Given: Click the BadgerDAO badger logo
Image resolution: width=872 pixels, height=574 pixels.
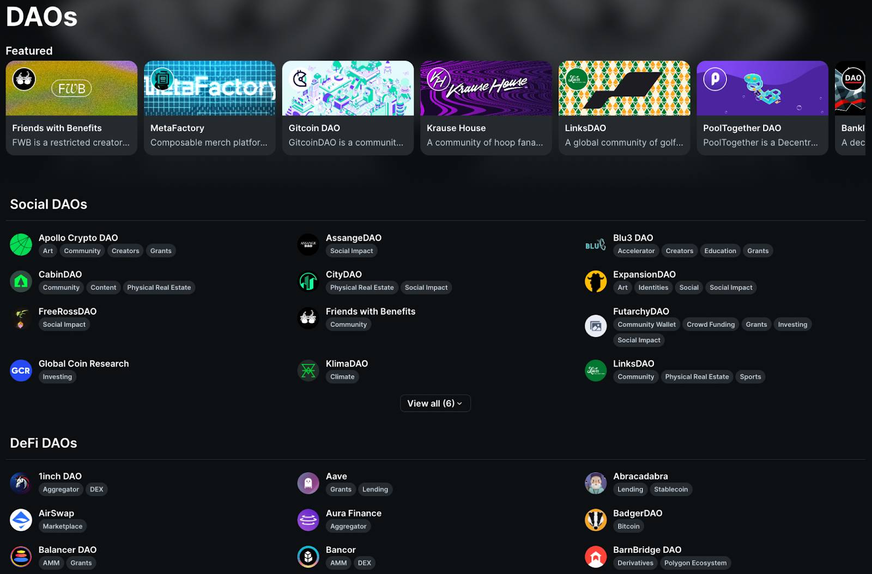Looking at the screenshot, I should pyautogui.click(x=596, y=520).
